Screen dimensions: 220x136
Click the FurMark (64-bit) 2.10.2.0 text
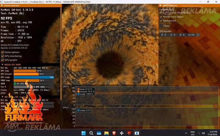coord(17,10)
